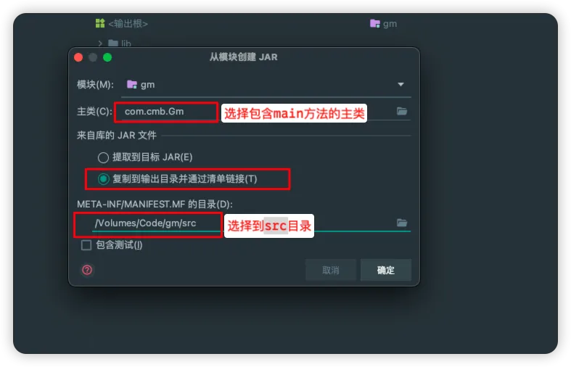Click the 取消 cancel button
The height and width of the screenshot is (367, 571).
coord(330,270)
